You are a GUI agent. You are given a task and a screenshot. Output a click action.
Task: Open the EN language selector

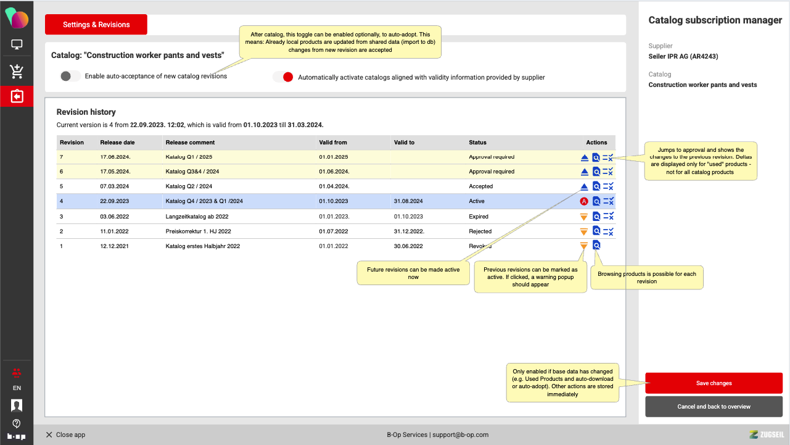pos(17,388)
